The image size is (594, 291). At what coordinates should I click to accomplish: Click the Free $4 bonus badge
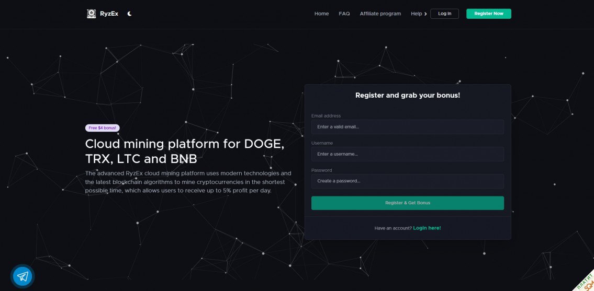[103, 128]
